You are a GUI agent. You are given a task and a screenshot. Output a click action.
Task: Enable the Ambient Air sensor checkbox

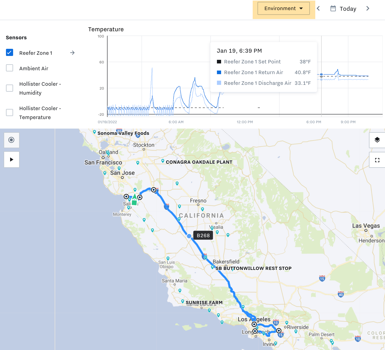point(10,68)
